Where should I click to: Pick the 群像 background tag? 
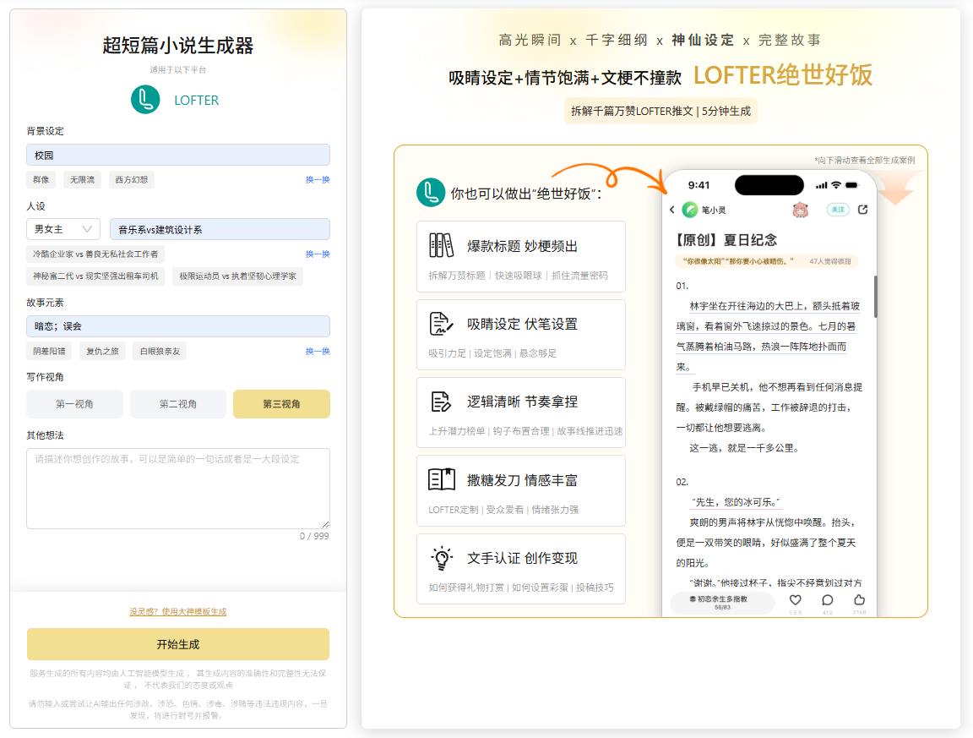[41, 179]
